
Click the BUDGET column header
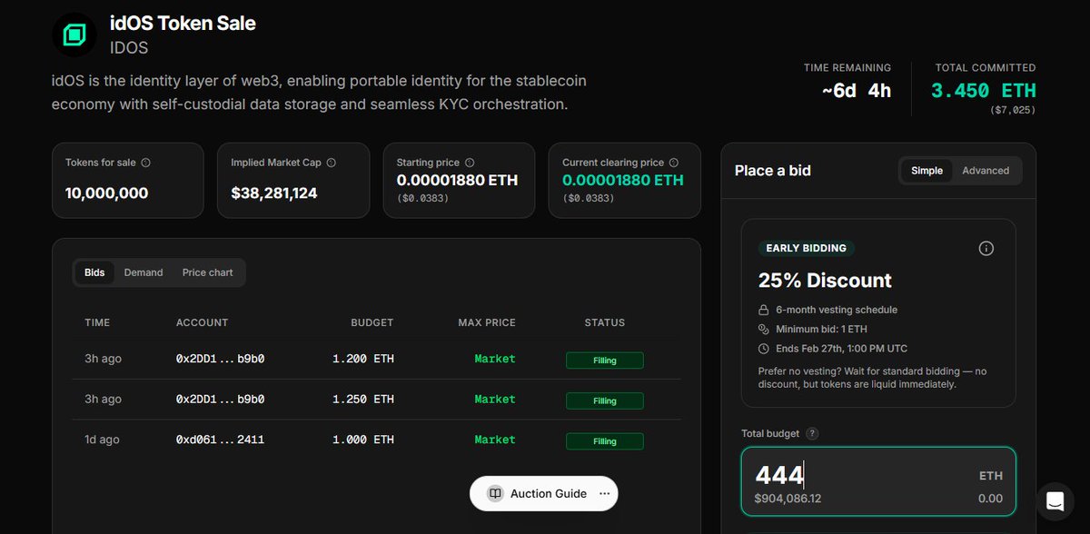pos(372,322)
